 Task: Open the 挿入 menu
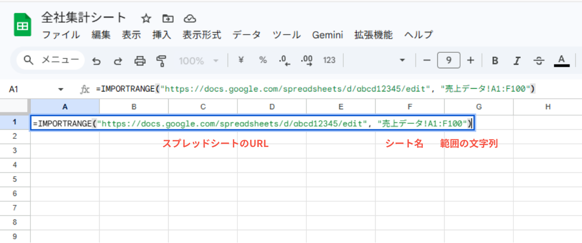[x=162, y=35]
